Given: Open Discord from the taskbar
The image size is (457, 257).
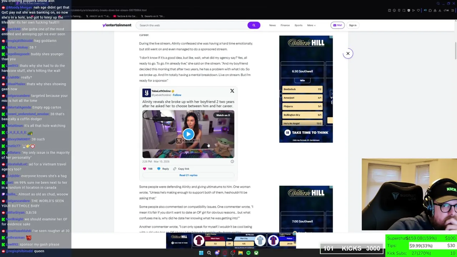Looking at the screenshot, I should (x=217, y=253).
